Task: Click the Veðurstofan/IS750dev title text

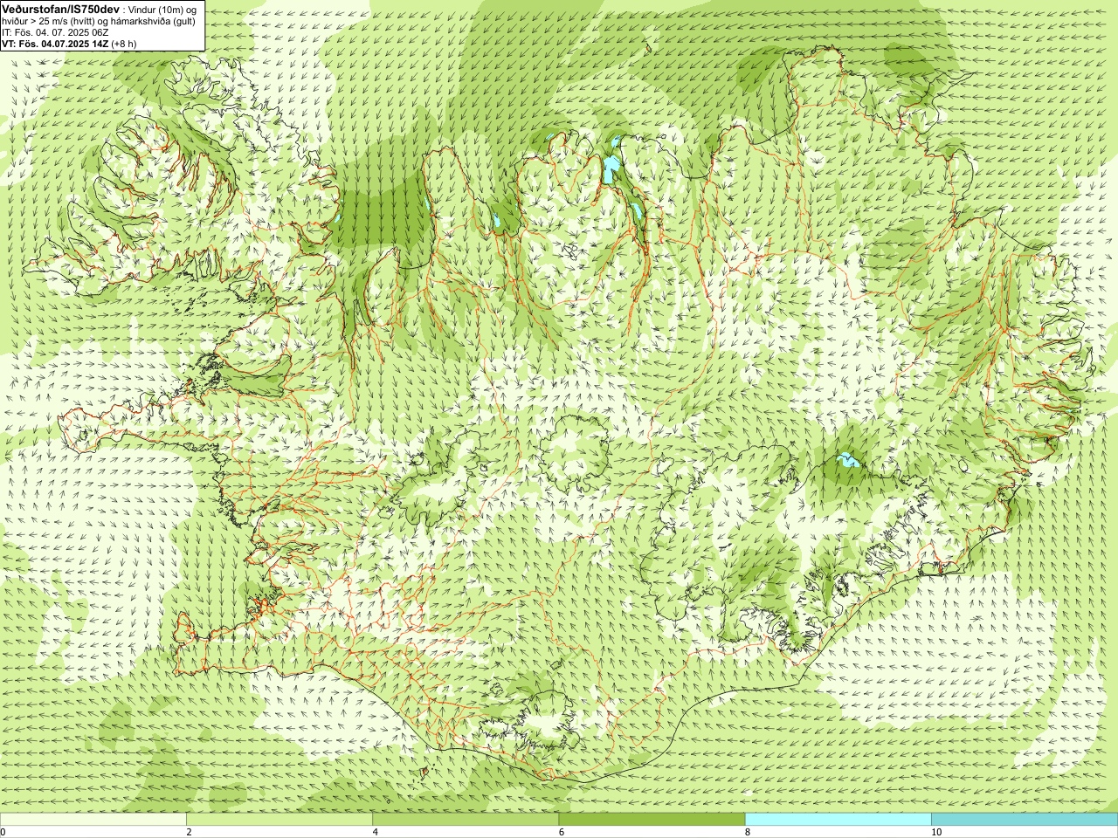Action: point(61,8)
